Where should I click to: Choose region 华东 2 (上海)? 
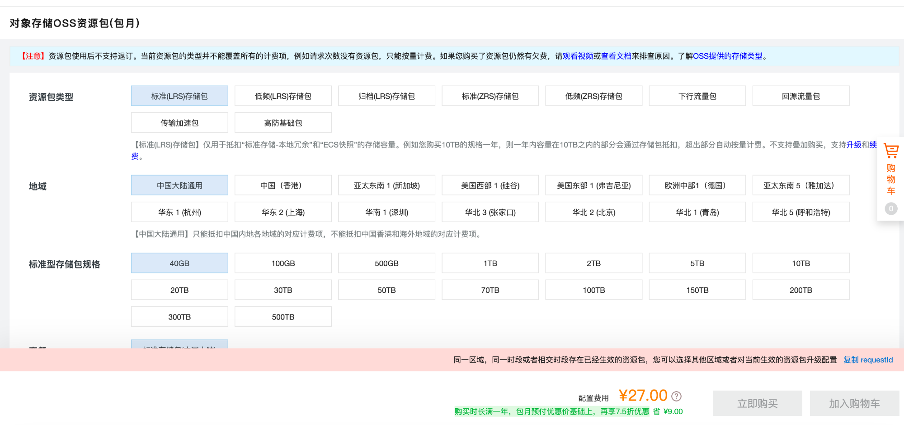[x=283, y=212]
